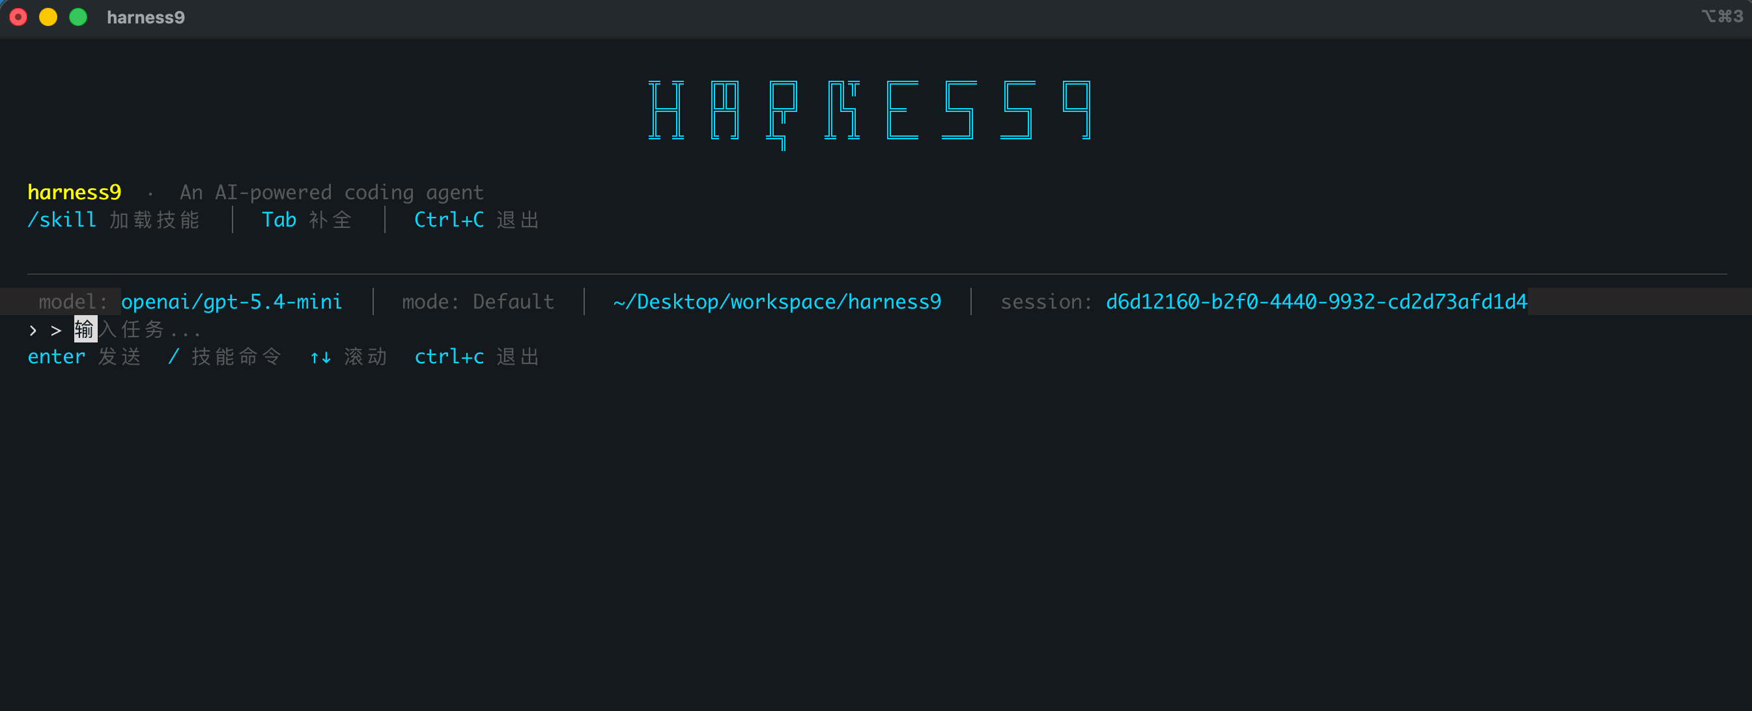
Task: Click 'An AI-powered coding agent' tagline
Action: (332, 192)
